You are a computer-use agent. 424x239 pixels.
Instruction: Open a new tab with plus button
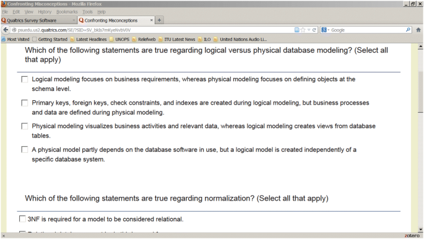[x=159, y=20]
